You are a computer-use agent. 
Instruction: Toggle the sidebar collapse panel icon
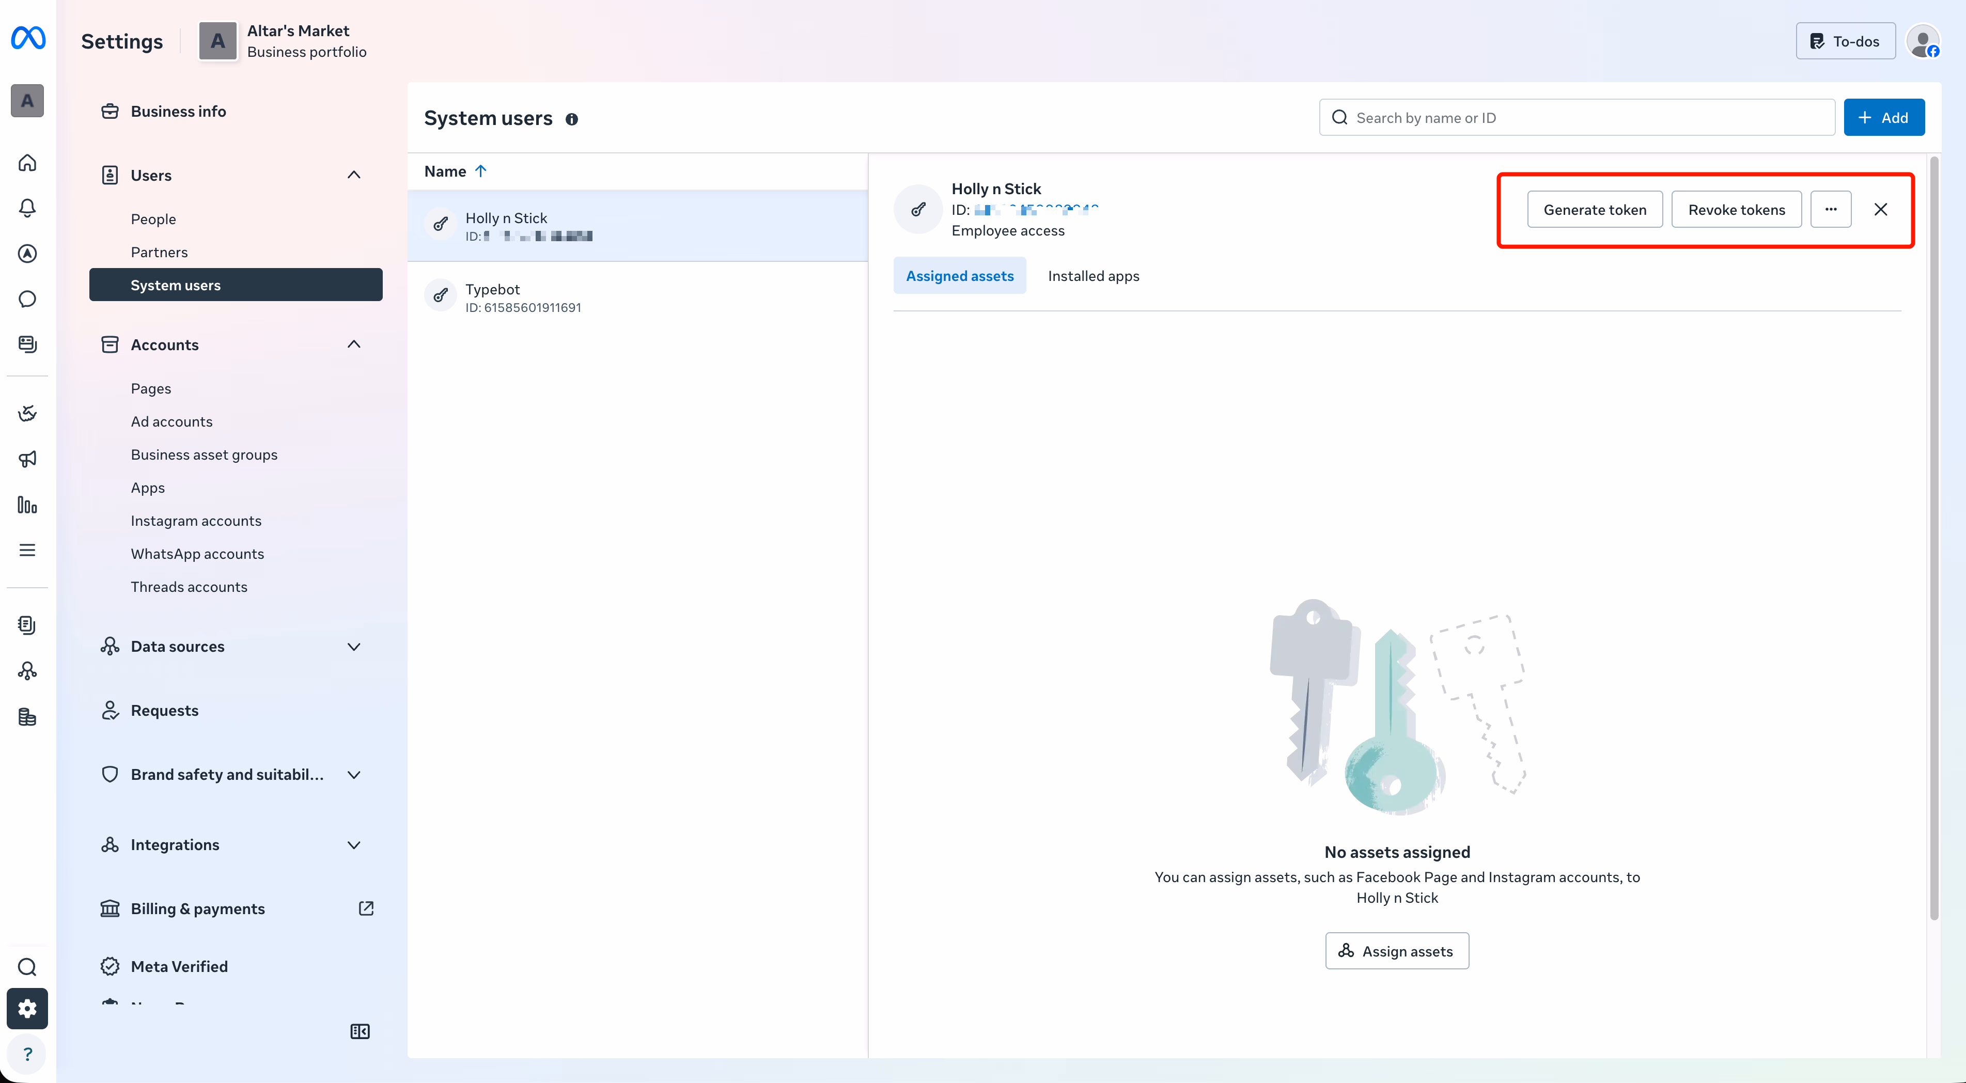click(x=360, y=1031)
